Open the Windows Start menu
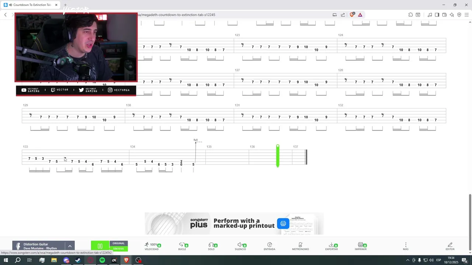This screenshot has width=472, height=265. click(x=6, y=260)
